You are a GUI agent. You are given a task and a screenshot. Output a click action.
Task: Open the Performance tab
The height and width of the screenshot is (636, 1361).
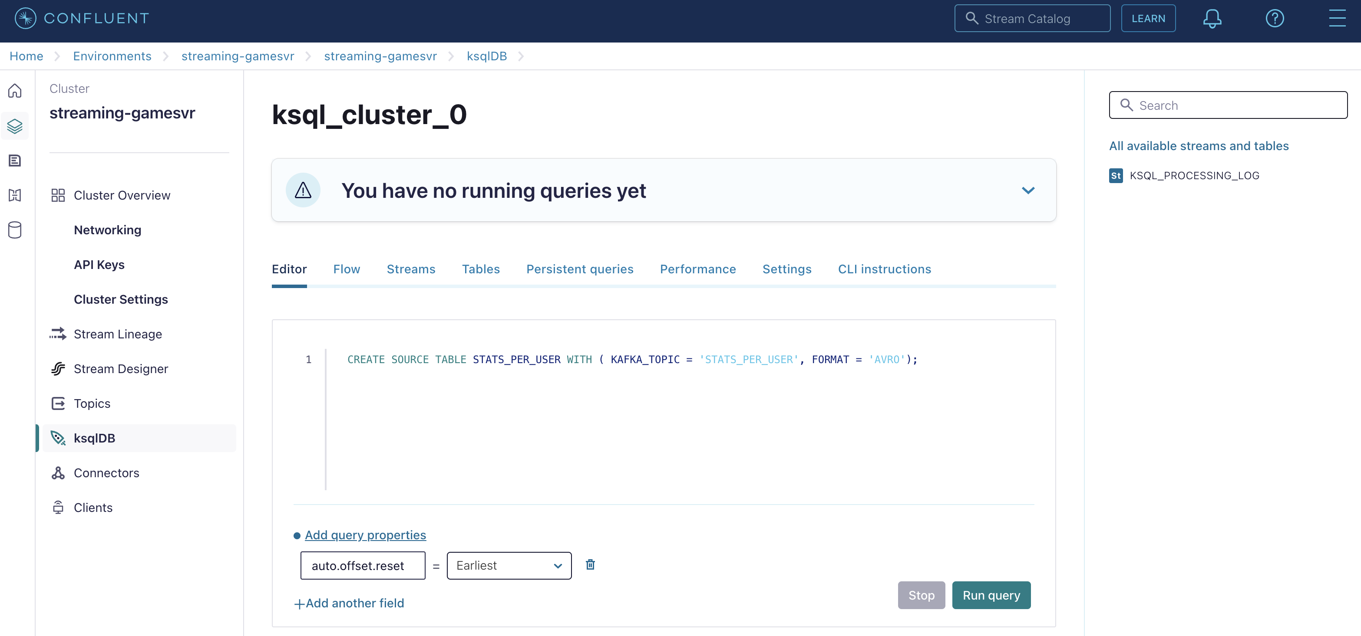697,269
